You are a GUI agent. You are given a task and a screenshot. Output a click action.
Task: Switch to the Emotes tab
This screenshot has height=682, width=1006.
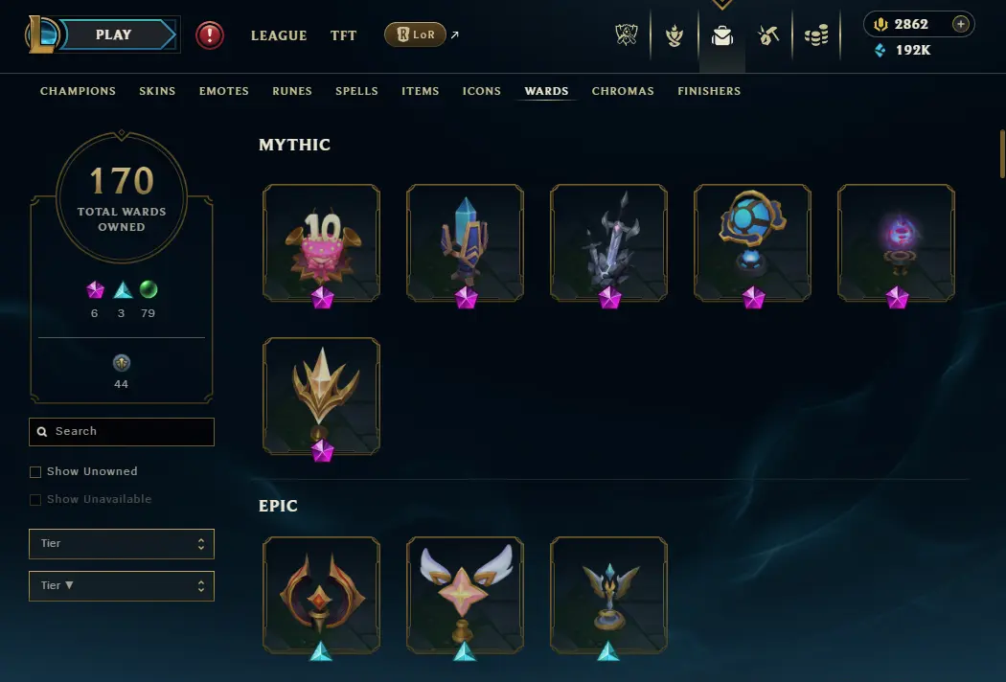(x=224, y=91)
